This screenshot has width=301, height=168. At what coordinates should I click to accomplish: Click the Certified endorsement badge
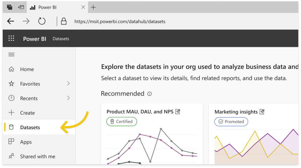pyautogui.click(x=122, y=121)
